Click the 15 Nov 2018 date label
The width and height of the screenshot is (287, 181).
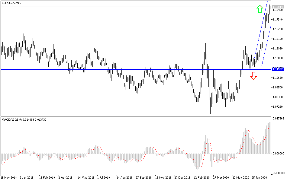pyautogui.click(x=8, y=178)
